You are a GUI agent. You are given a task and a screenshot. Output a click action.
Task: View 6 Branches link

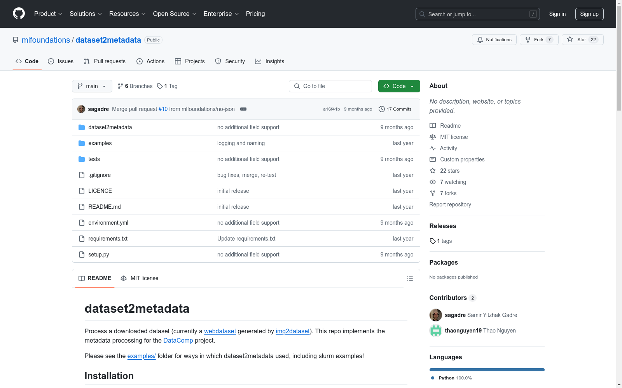point(135,86)
